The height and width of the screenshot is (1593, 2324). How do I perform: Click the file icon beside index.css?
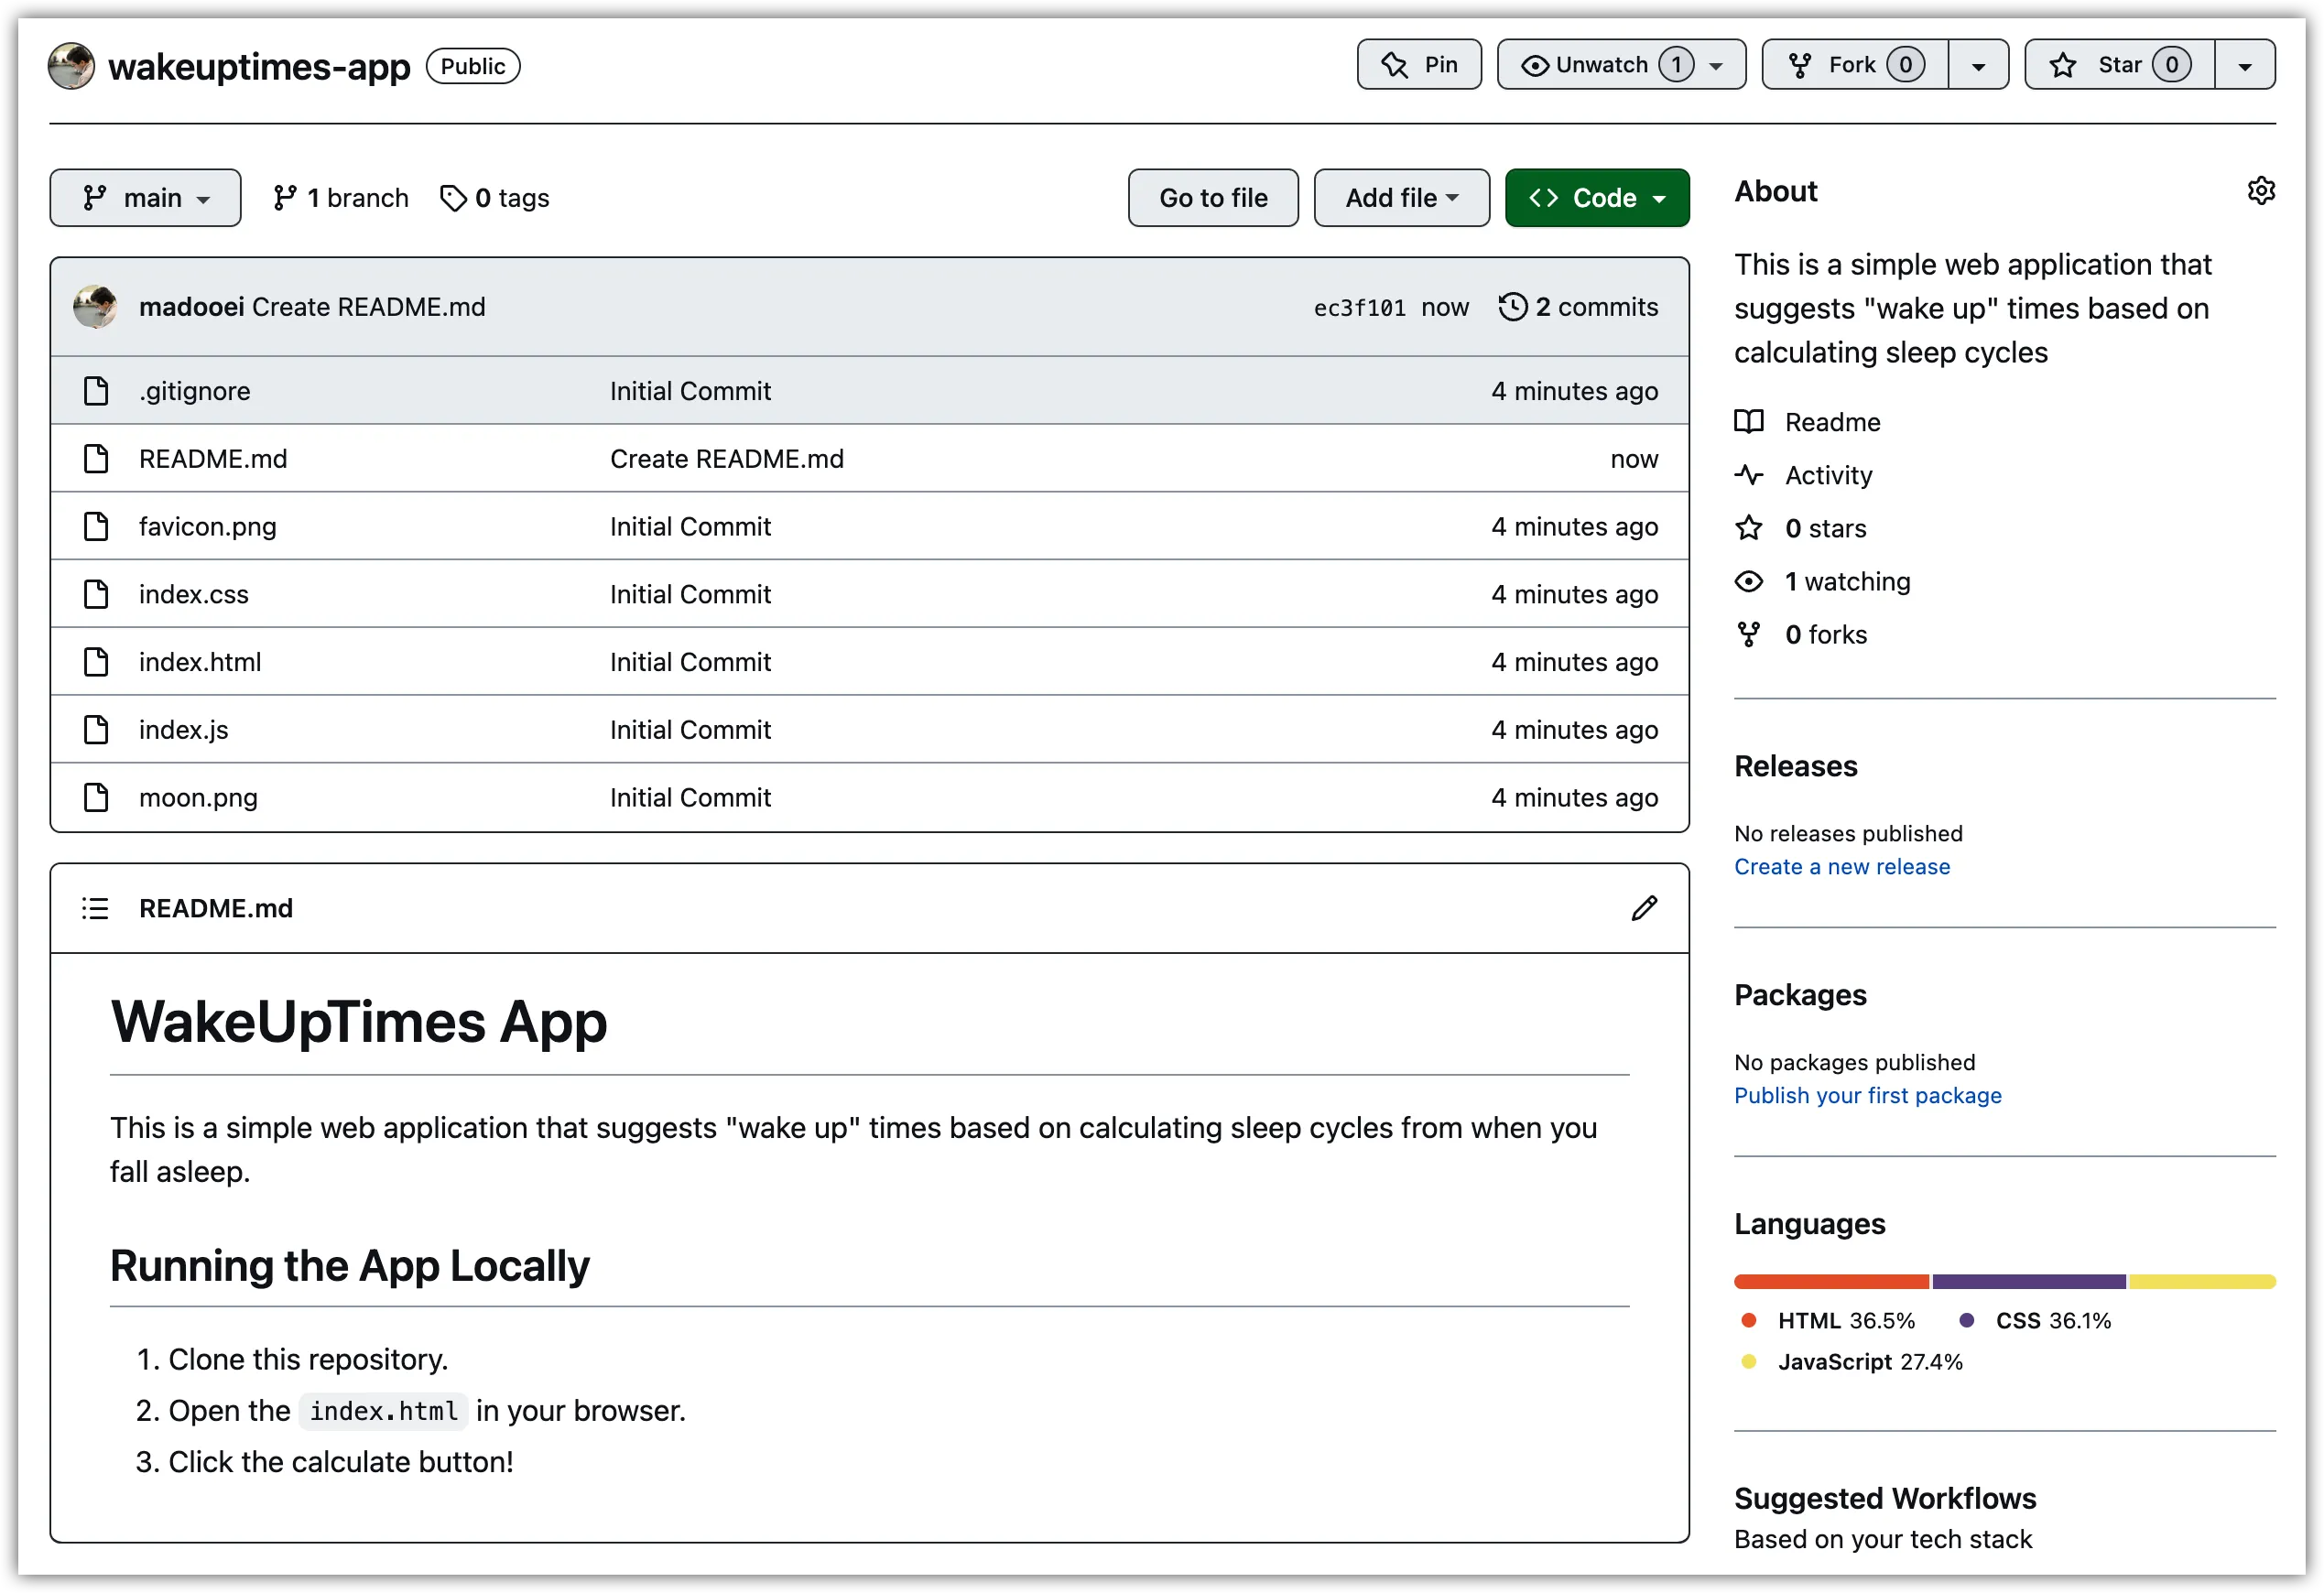(x=96, y=595)
